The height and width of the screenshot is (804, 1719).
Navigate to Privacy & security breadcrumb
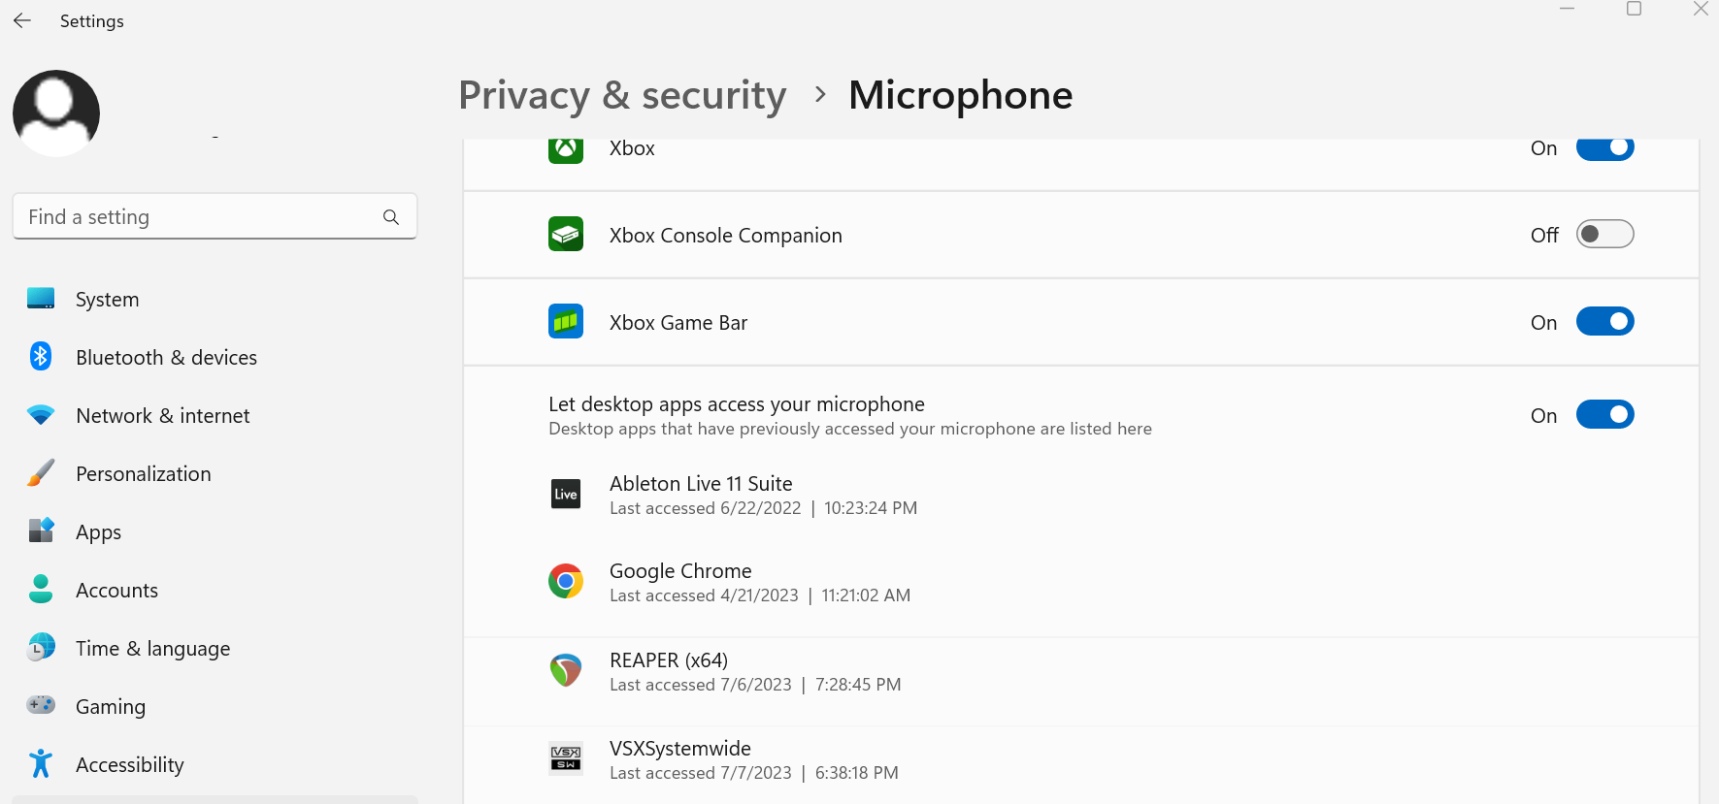(622, 95)
